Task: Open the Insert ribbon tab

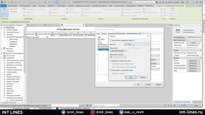Action: click(x=51, y=6)
